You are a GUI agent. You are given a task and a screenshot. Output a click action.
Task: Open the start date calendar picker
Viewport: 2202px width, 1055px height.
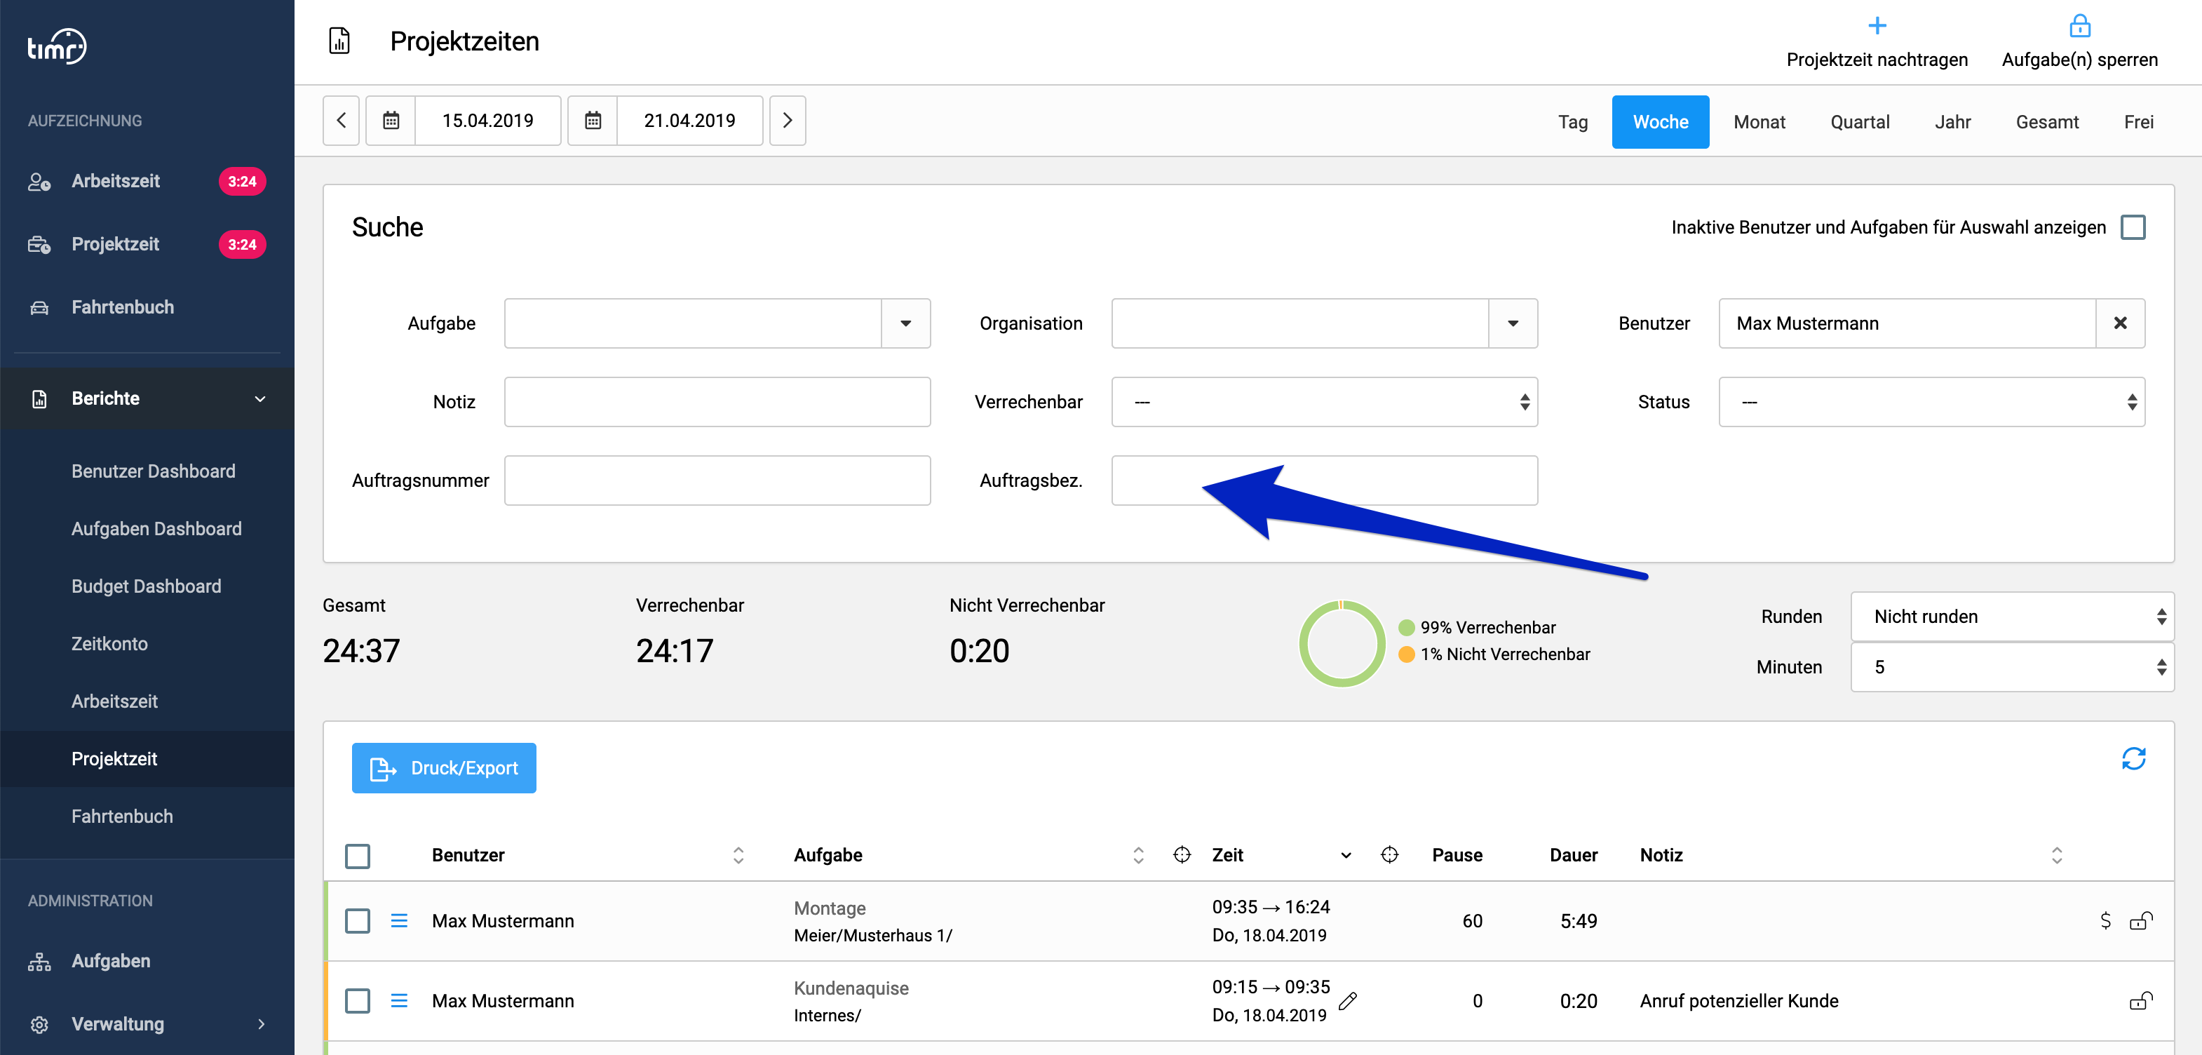click(391, 121)
